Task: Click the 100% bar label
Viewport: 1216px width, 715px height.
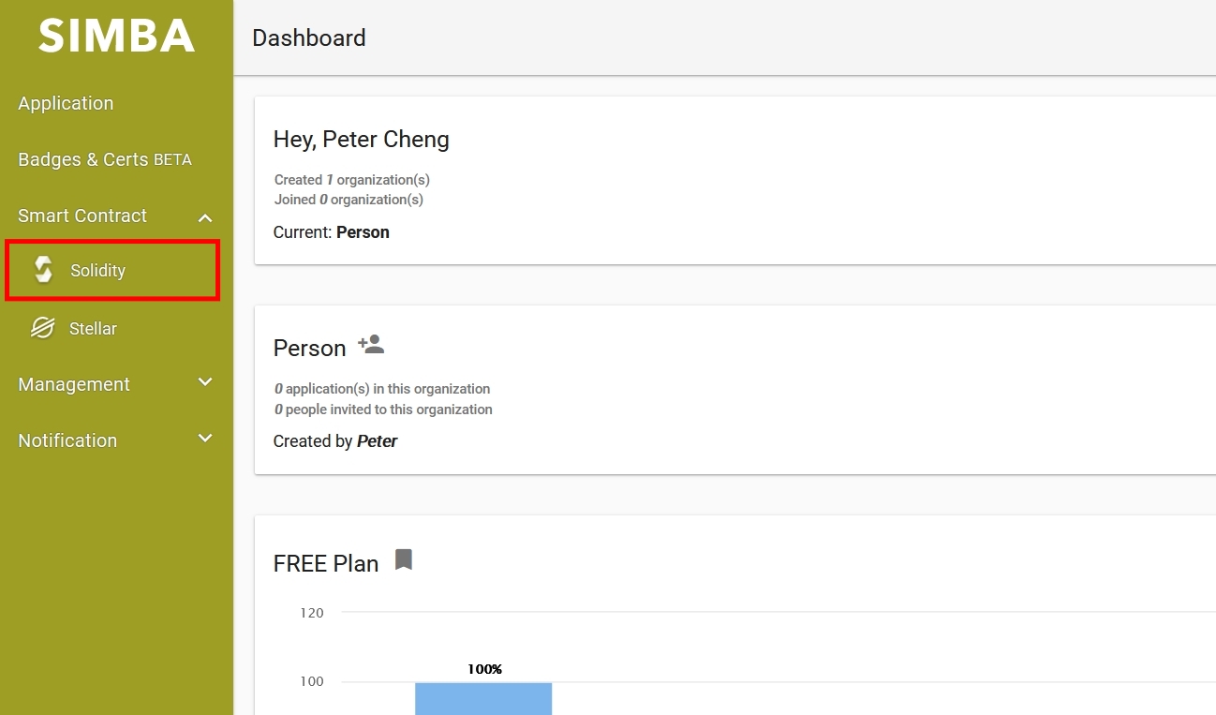Action: (x=484, y=669)
